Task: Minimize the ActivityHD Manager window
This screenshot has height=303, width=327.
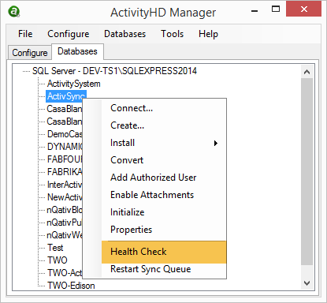Action: pos(255,11)
